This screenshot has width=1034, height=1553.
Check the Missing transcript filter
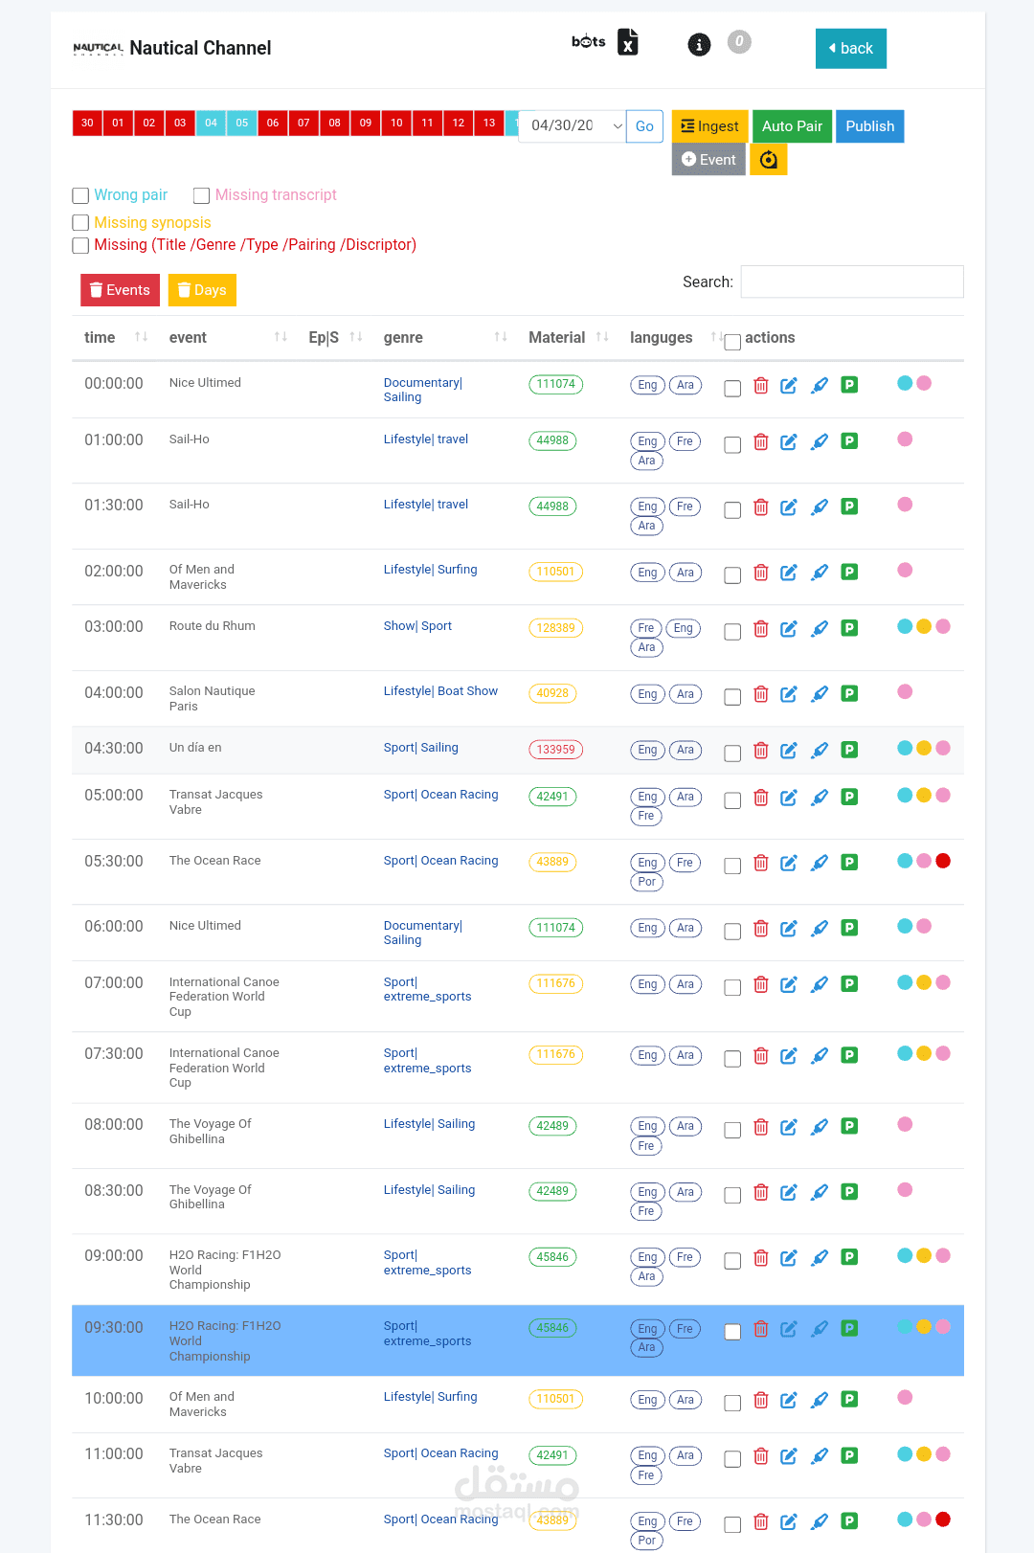202,196
